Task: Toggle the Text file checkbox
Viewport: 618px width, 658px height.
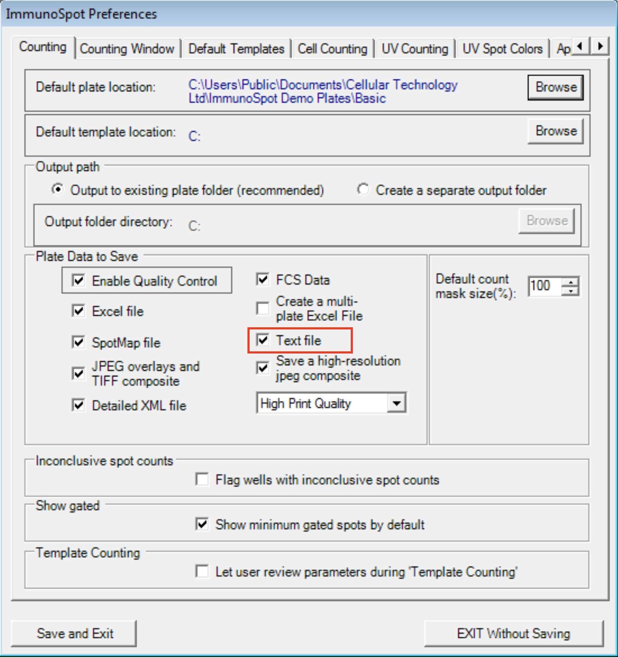Action: point(263,340)
